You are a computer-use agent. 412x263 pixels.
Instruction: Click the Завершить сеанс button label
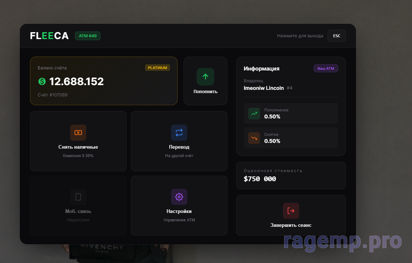pos(291,225)
